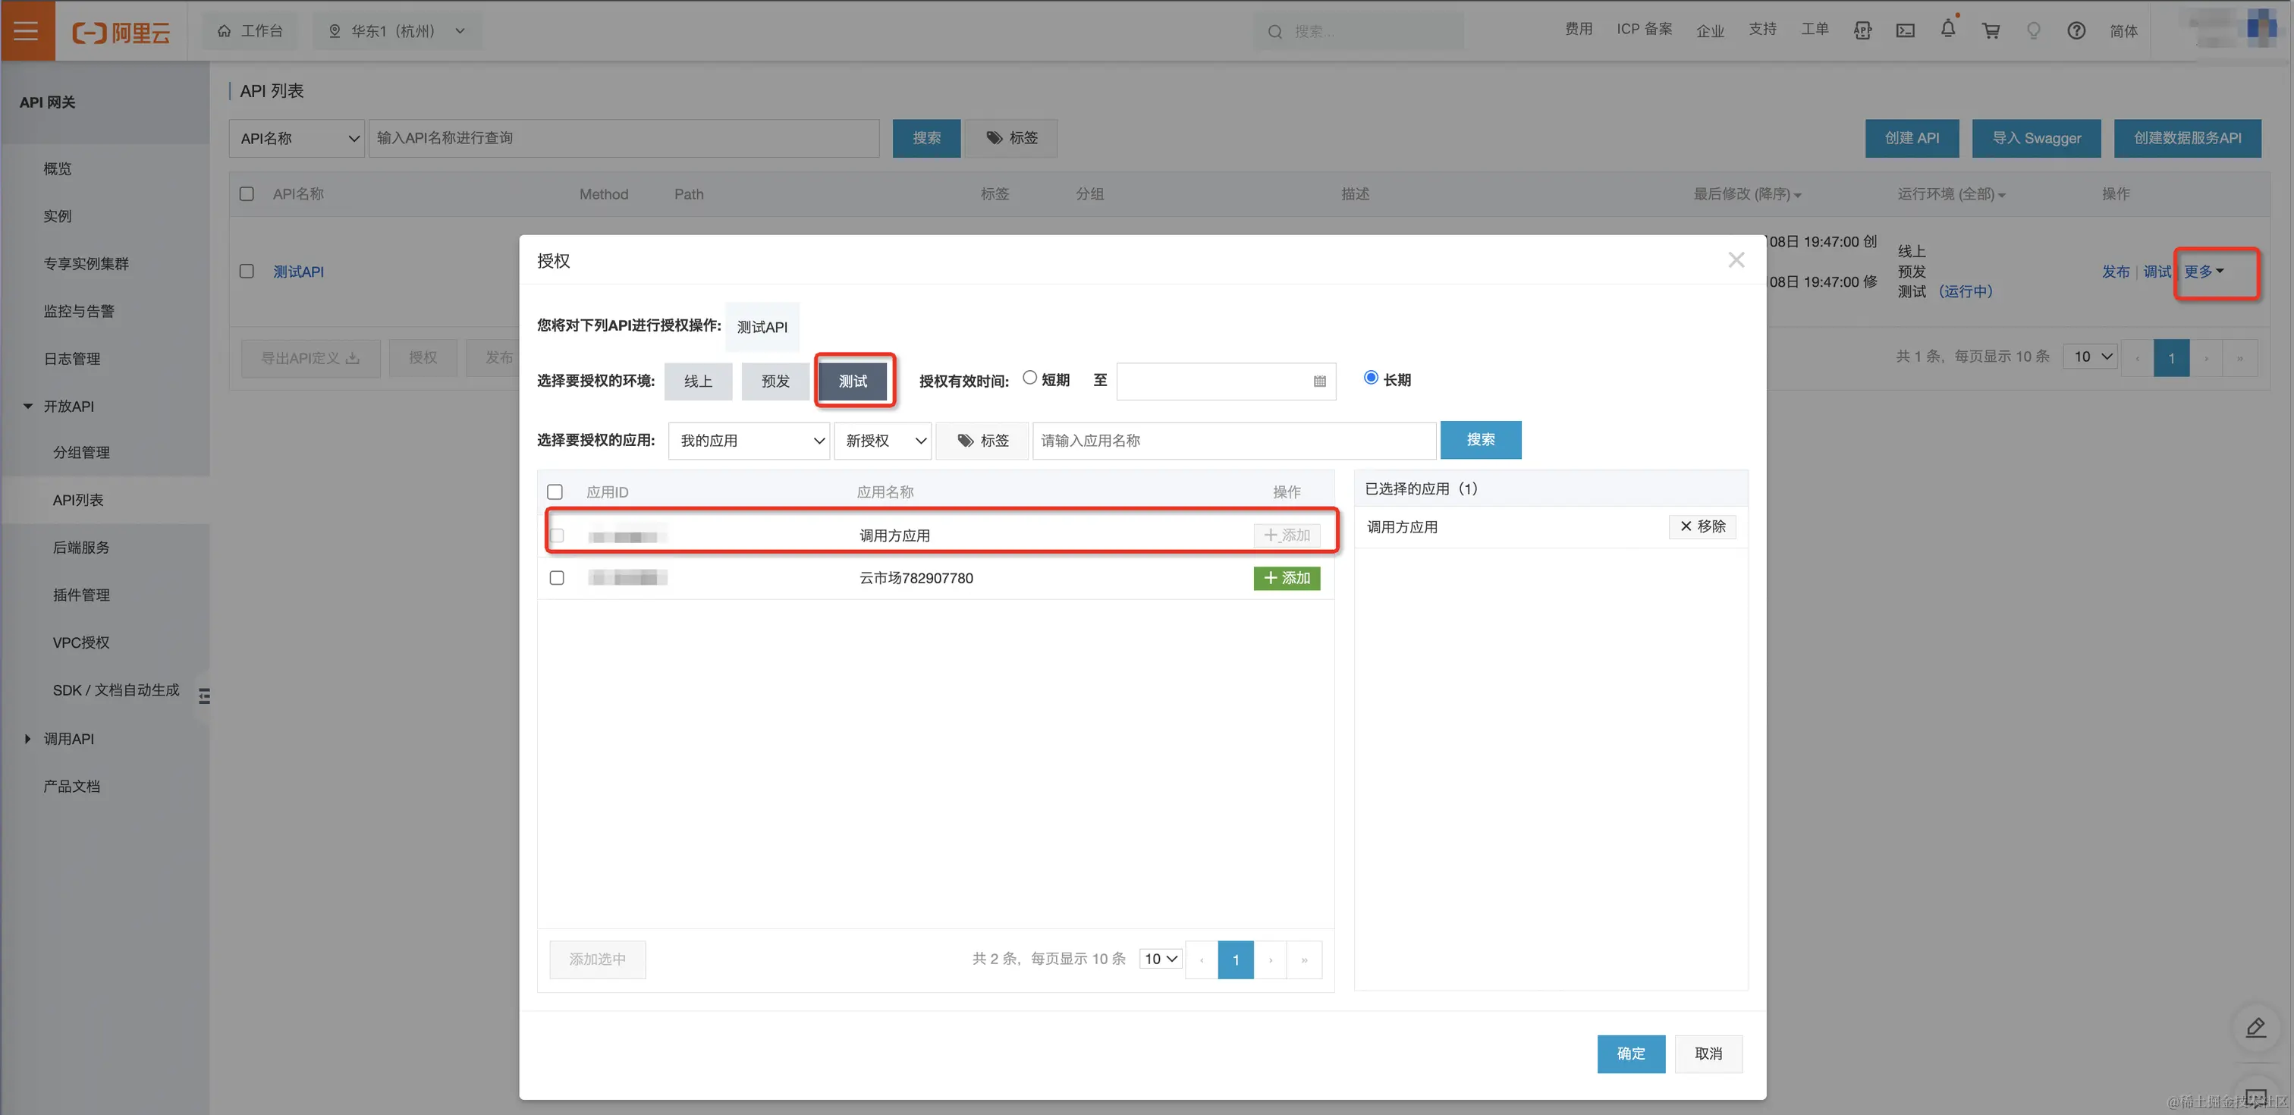Add the 云市场782907780 app with green button

pyautogui.click(x=1286, y=578)
